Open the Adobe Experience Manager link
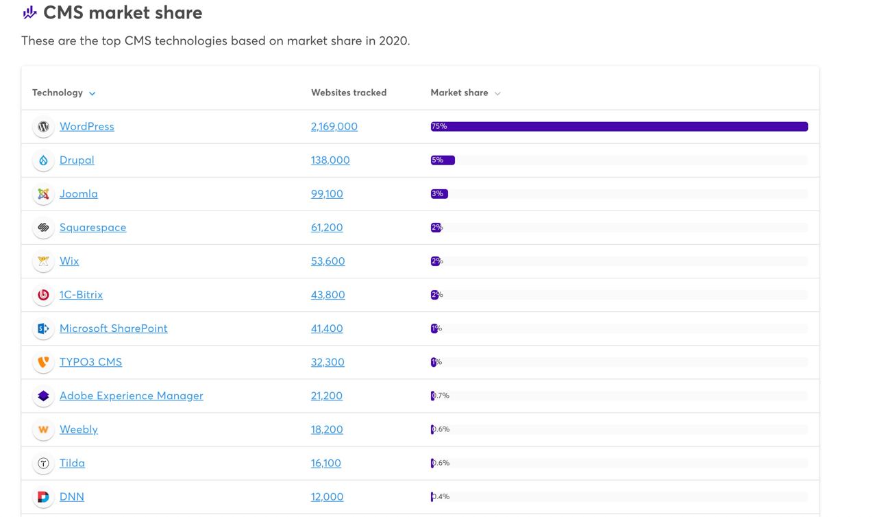Viewport: 877px width, 517px height. (x=132, y=395)
